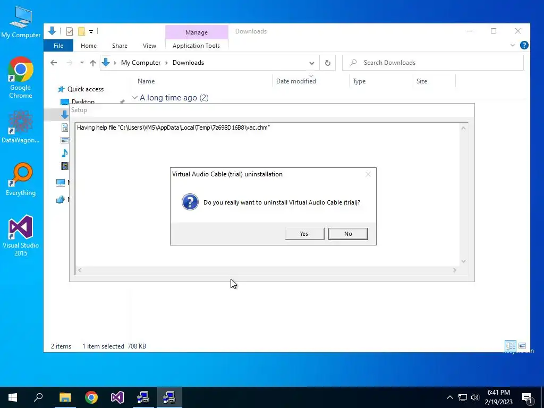This screenshot has width=544, height=408.
Task: Go up one folder level
Action: (x=92, y=63)
